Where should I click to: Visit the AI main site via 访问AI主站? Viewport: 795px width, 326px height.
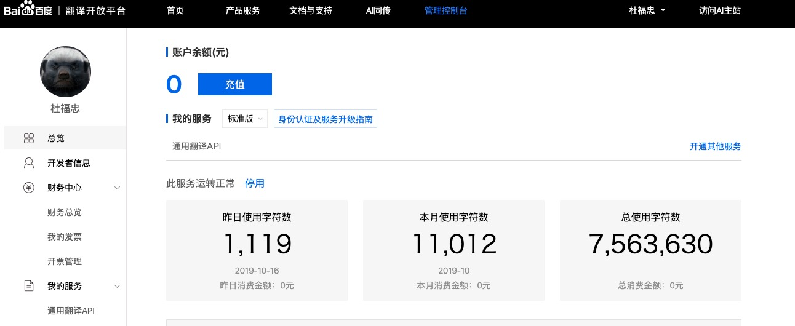pos(719,10)
